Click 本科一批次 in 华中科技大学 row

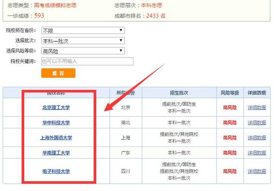click(x=179, y=122)
